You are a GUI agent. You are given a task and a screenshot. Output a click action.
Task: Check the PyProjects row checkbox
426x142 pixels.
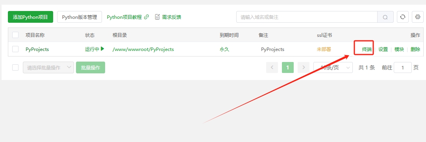coord(15,49)
